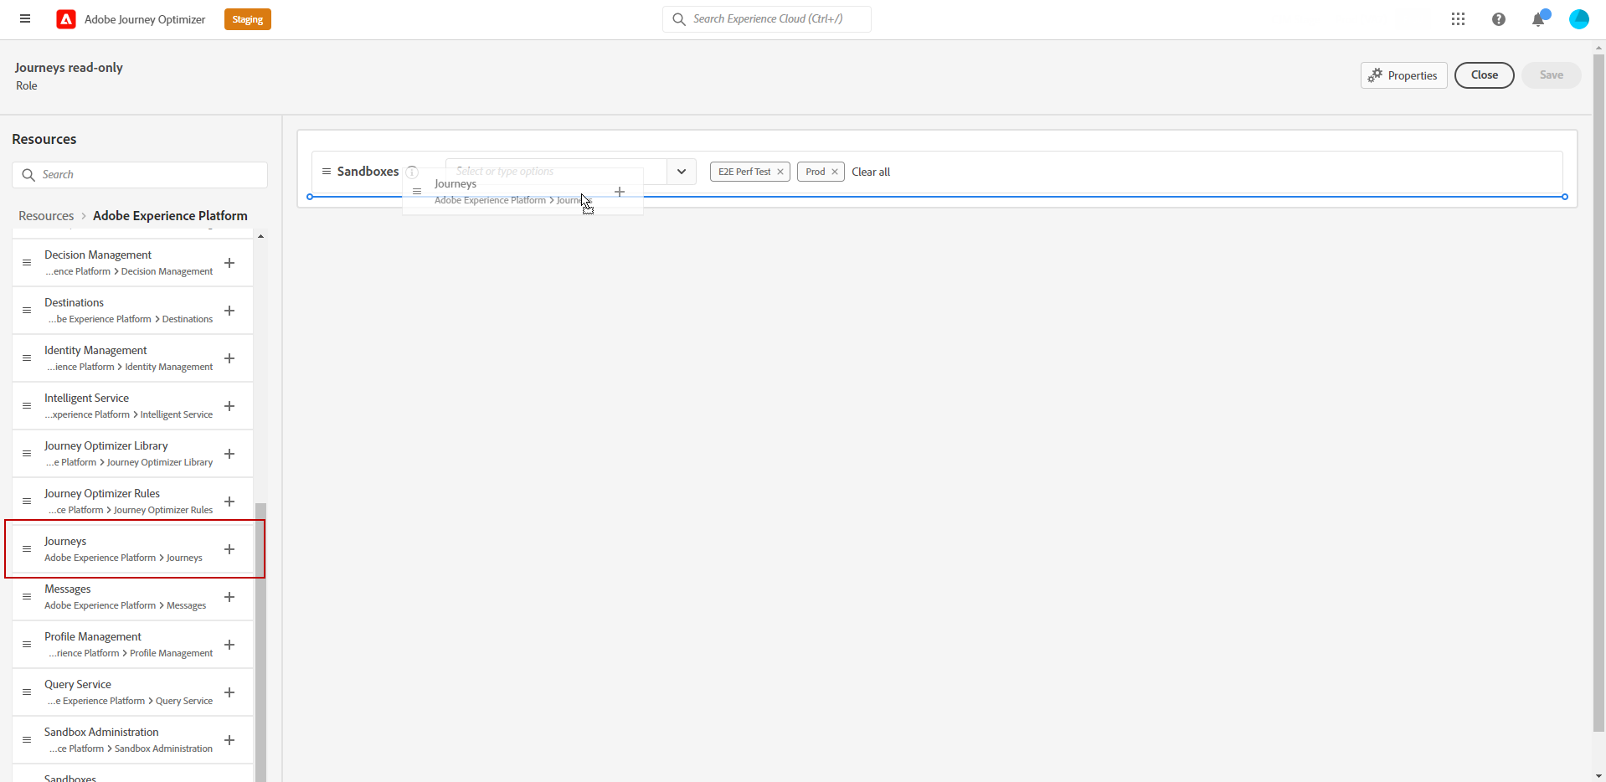
Task: Select Adobe Experience Platform breadcrumb
Action: pos(170,216)
